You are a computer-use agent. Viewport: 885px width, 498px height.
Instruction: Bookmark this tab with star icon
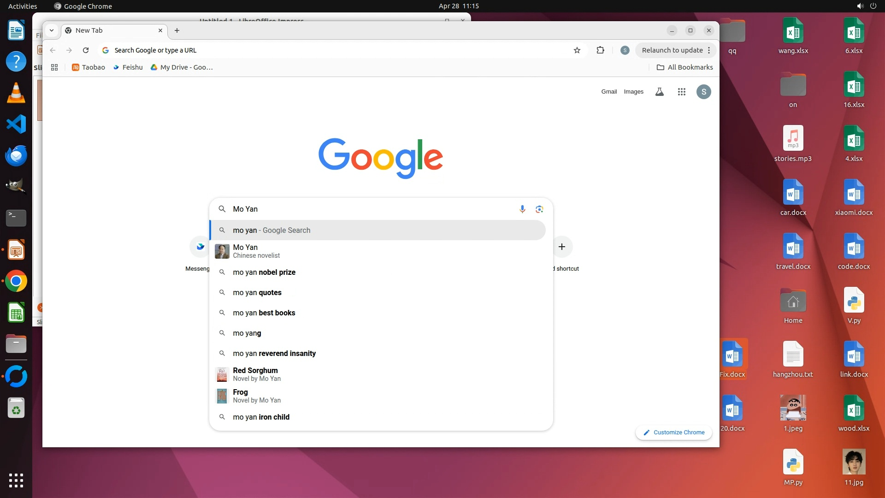(577, 50)
